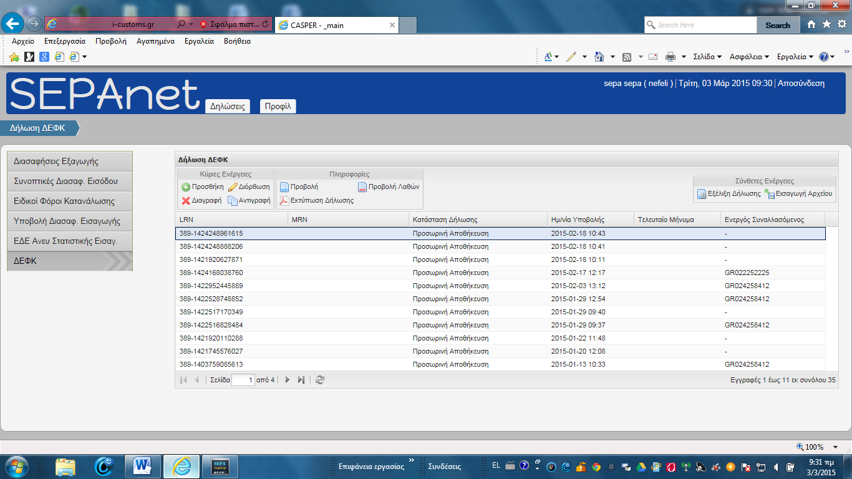
Task: Select row LRN 389-1424248888206
Action: pyautogui.click(x=500, y=246)
